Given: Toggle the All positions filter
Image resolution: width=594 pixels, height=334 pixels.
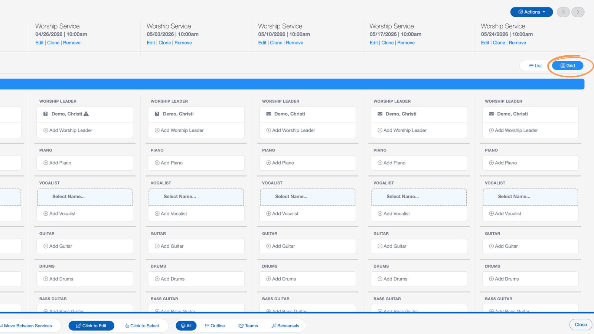Looking at the screenshot, I should (186, 326).
